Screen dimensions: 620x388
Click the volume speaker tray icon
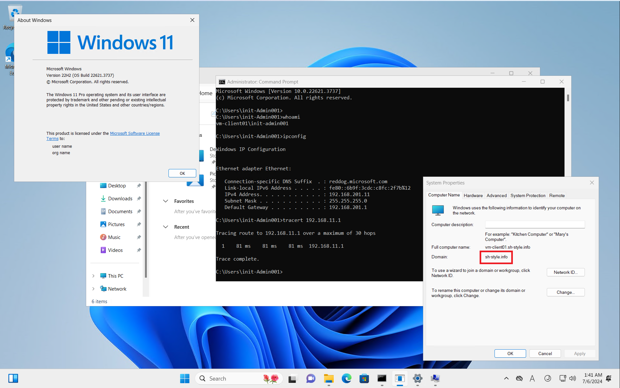click(x=573, y=378)
